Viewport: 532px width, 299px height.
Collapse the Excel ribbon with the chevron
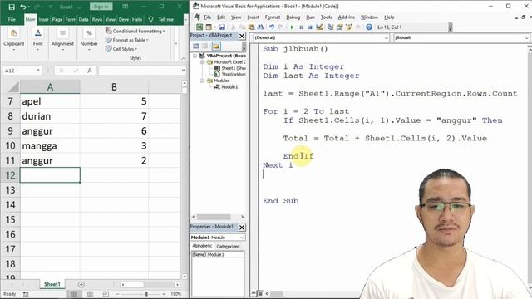point(183,58)
